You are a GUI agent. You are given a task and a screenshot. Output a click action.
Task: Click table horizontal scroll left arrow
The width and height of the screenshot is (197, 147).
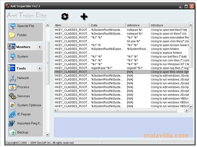point(56,111)
